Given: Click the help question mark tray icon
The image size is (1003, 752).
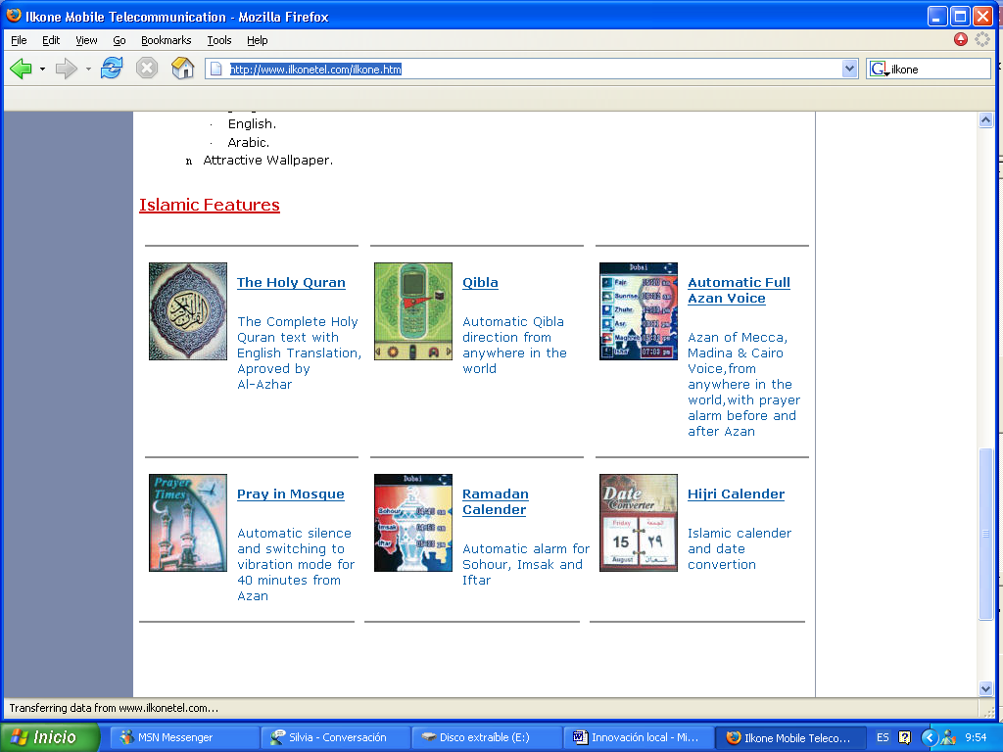Looking at the screenshot, I should [x=904, y=737].
